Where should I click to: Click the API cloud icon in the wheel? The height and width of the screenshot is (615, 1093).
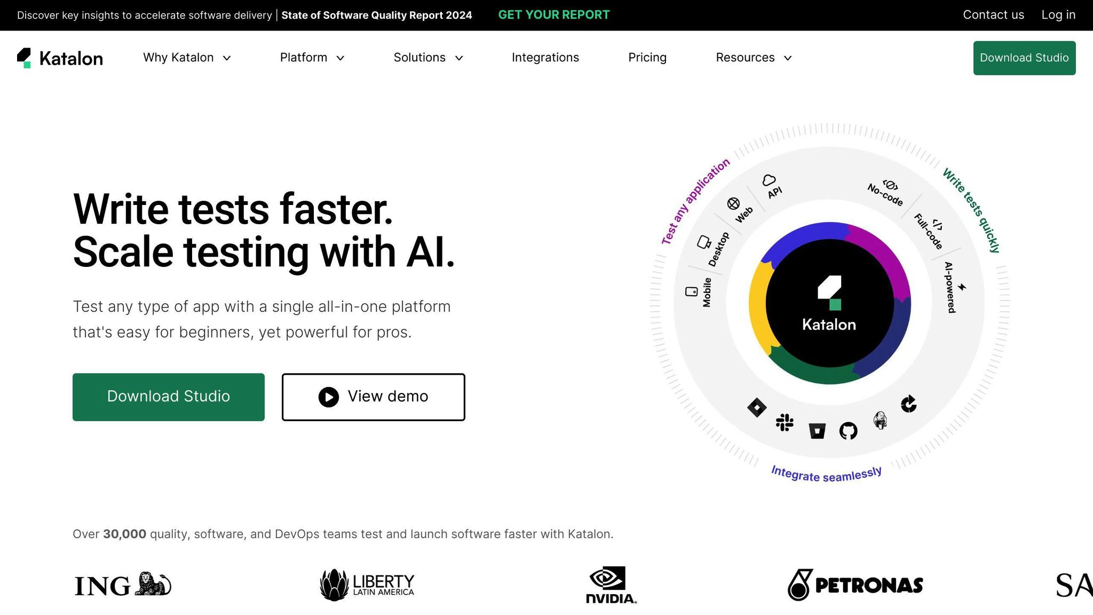(769, 180)
